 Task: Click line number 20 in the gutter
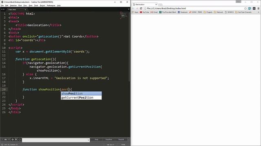tap(4, 89)
